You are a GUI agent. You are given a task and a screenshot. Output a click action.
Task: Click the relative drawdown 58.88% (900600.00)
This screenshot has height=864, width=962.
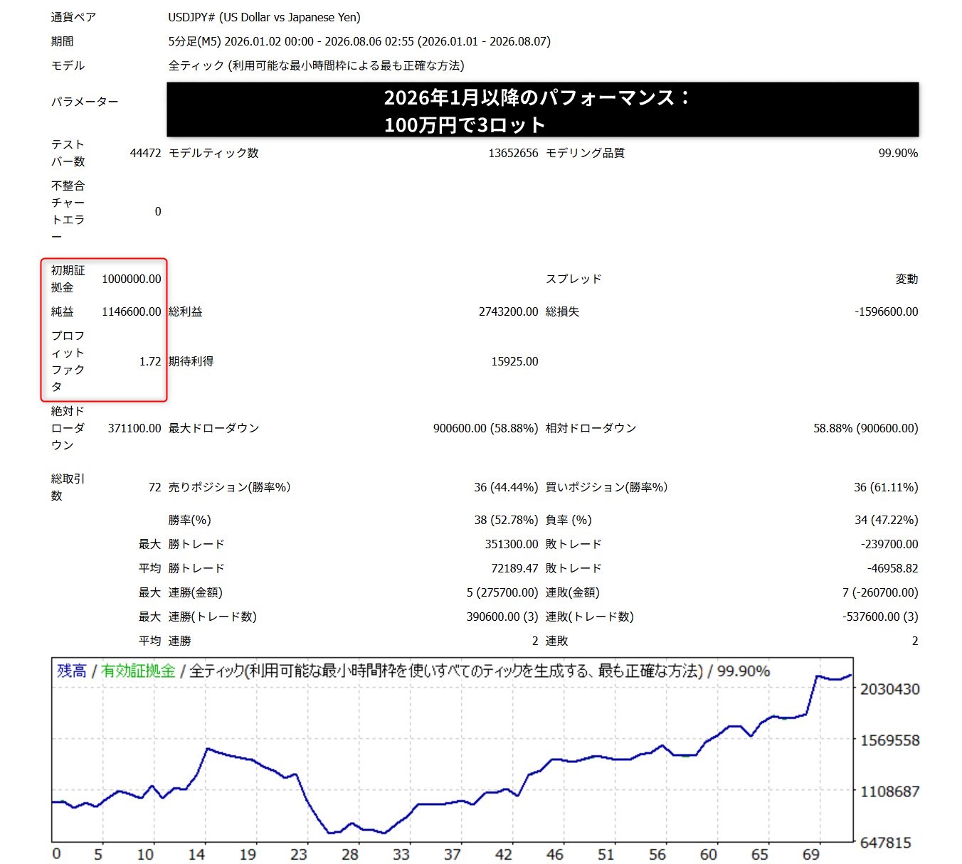[x=866, y=428]
